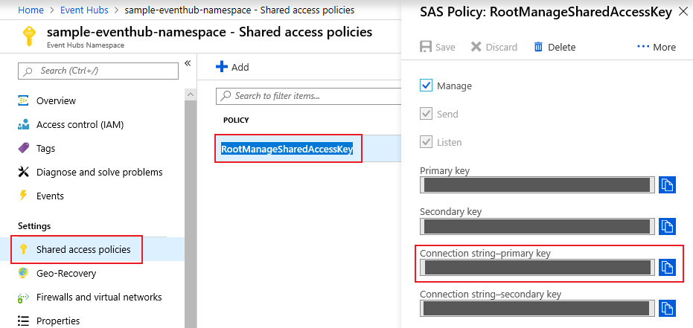The width and height of the screenshot is (693, 328).
Task: Copy the Connection string–primary key
Action: pyautogui.click(x=668, y=268)
